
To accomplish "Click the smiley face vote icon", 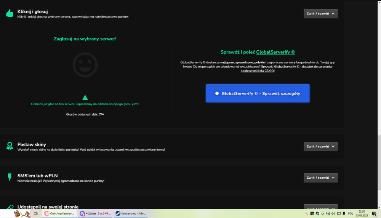I will (x=85, y=65).
